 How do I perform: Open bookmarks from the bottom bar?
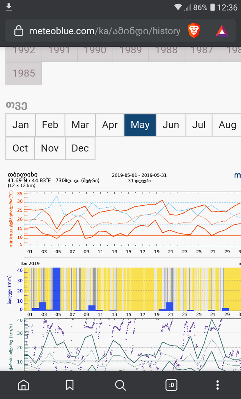[x=70, y=385]
